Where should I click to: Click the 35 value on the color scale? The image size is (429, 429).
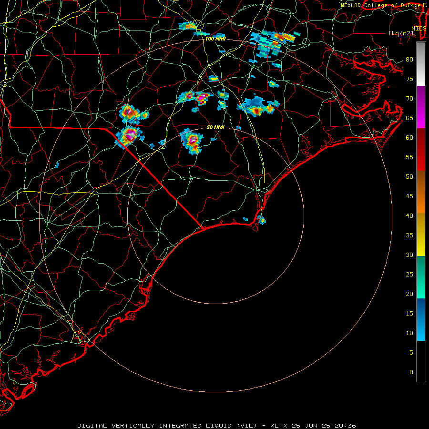click(409, 235)
